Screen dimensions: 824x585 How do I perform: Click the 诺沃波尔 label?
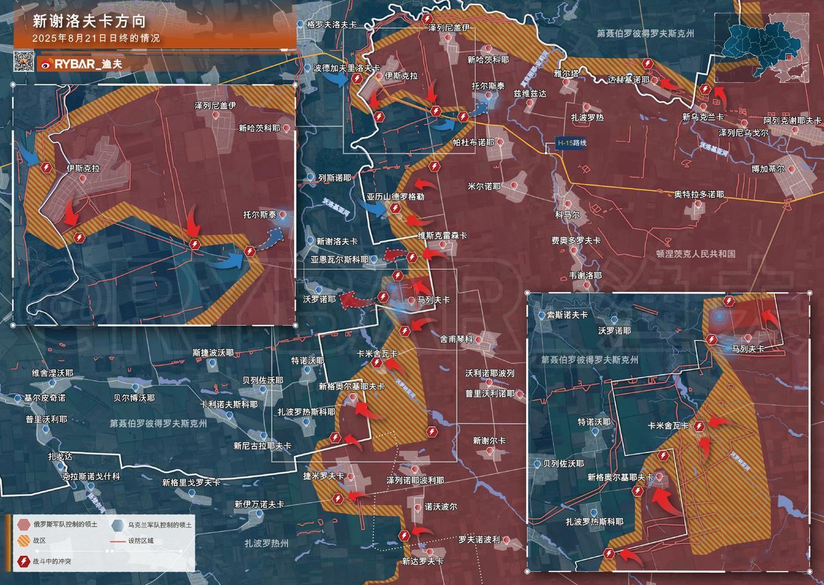(440, 507)
